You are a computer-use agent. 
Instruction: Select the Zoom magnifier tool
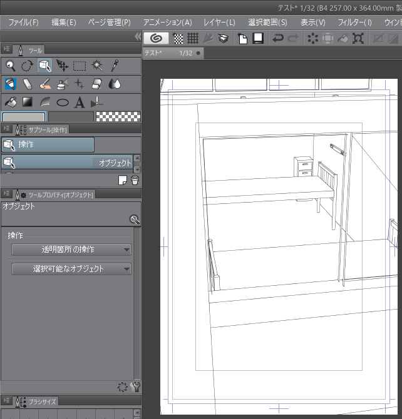tap(10, 65)
